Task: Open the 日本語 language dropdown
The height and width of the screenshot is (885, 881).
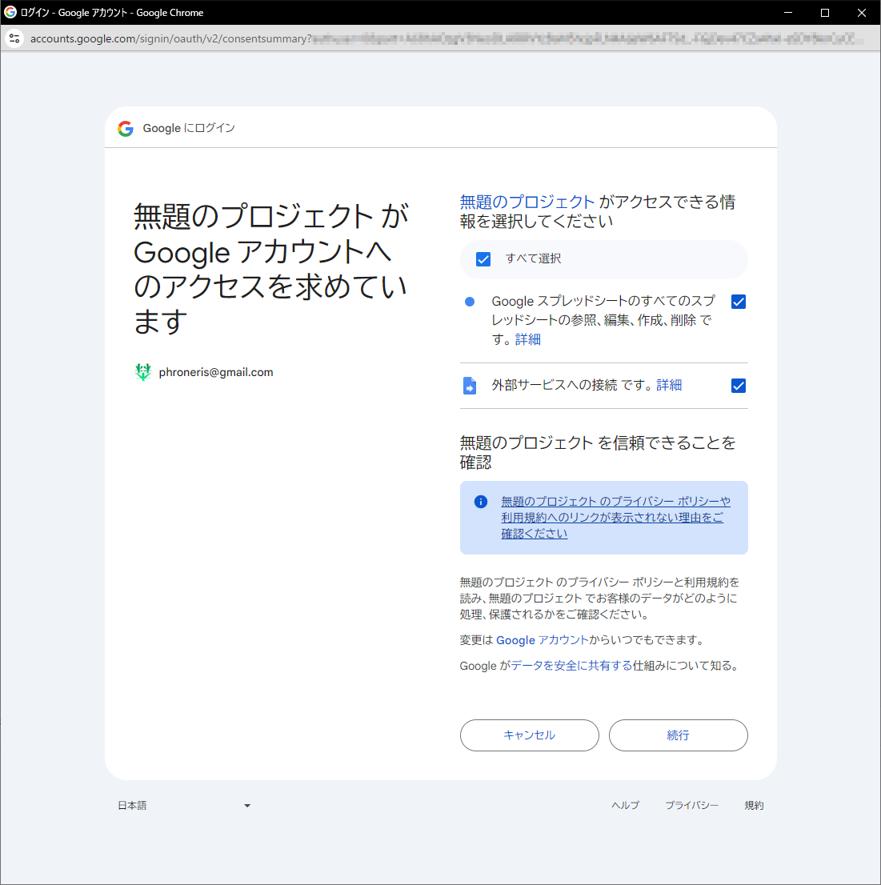Action: coord(184,806)
